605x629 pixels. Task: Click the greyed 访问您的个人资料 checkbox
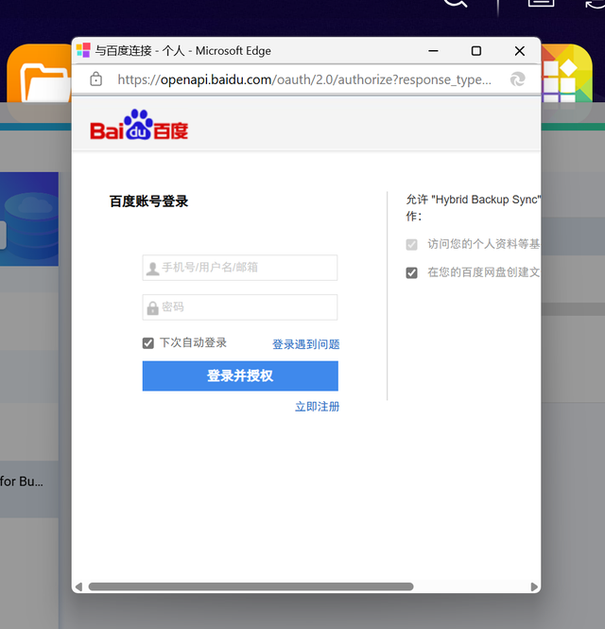(x=411, y=244)
